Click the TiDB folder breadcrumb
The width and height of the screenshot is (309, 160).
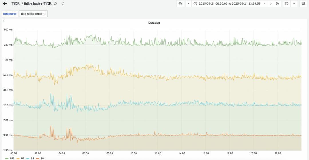coord(15,4)
